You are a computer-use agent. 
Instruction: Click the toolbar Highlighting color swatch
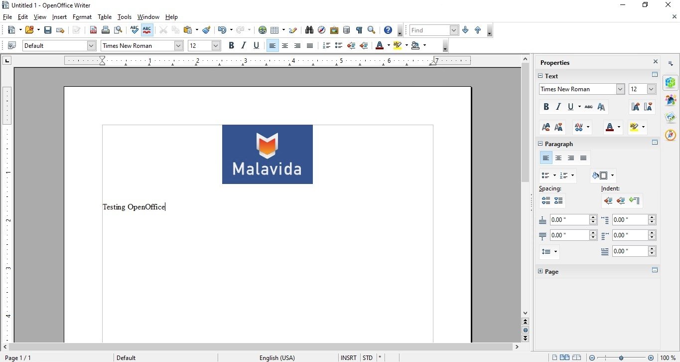(397, 45)
